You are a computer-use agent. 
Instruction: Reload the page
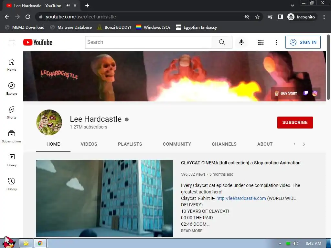pyautogui.click(x=28, y=17)
